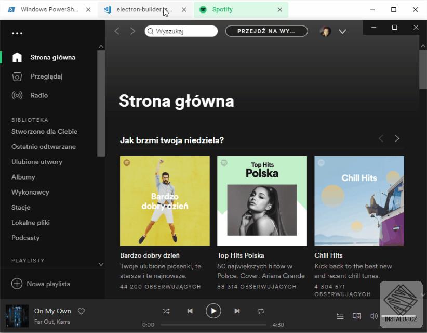This screenshot has height=333, width=427.
Task: Open the Radio icon in sidebar
Action: pos(17,95)
